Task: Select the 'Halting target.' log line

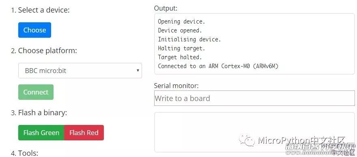Action: 181,48
